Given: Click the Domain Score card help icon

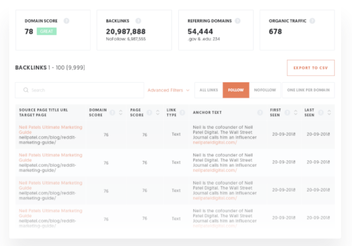Looking at the screenshot, I should pyautogui.click(x=66, y=21).
